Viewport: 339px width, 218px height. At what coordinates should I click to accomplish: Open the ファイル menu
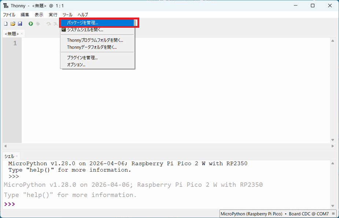(9, 15)
